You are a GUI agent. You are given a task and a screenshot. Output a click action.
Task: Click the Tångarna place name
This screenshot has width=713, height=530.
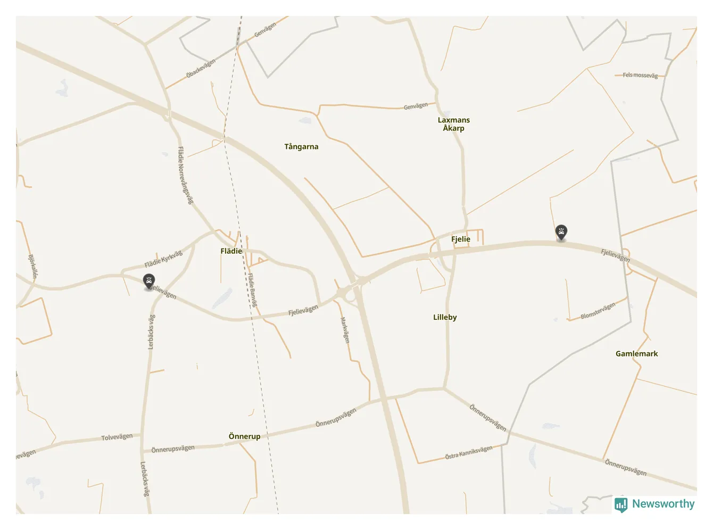click(301, 147)
